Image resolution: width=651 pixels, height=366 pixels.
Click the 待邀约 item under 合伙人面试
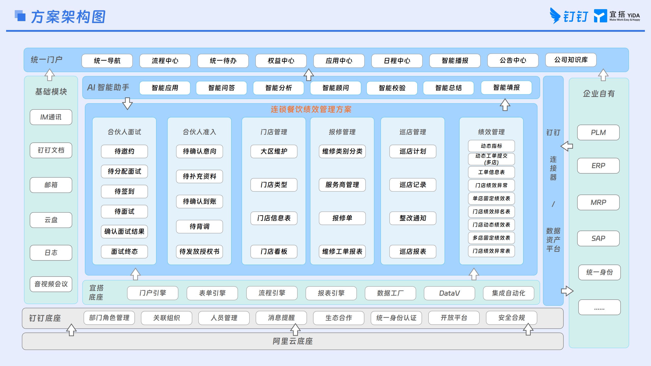(124, 151)
